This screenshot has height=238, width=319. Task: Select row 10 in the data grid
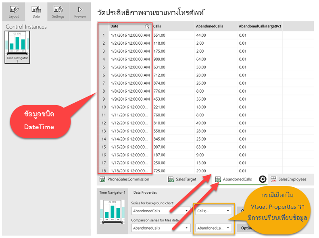104,107
